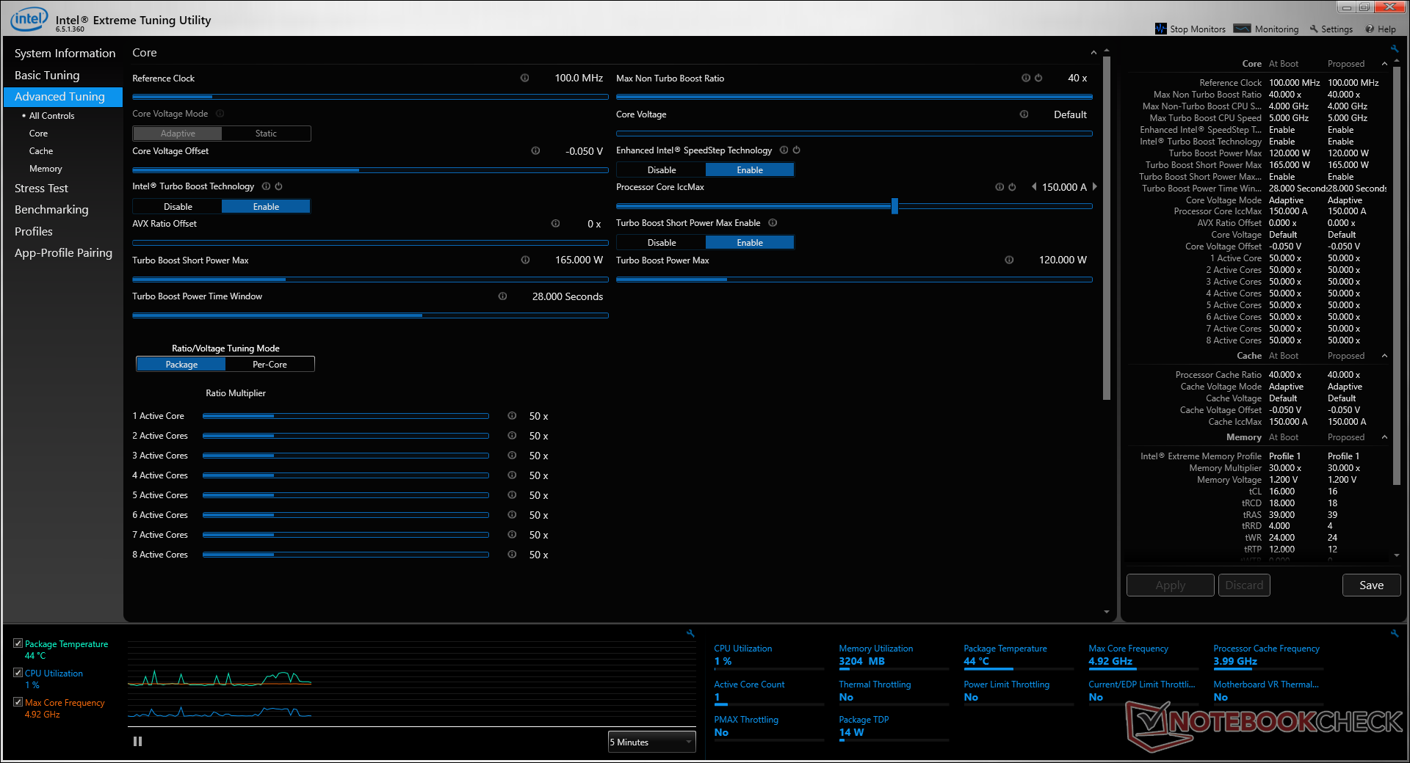The width and height of the screenshot is (1410, 763).
Task: Click the info icon for Turbo Boost Power Max
Action: (1009, 260)
